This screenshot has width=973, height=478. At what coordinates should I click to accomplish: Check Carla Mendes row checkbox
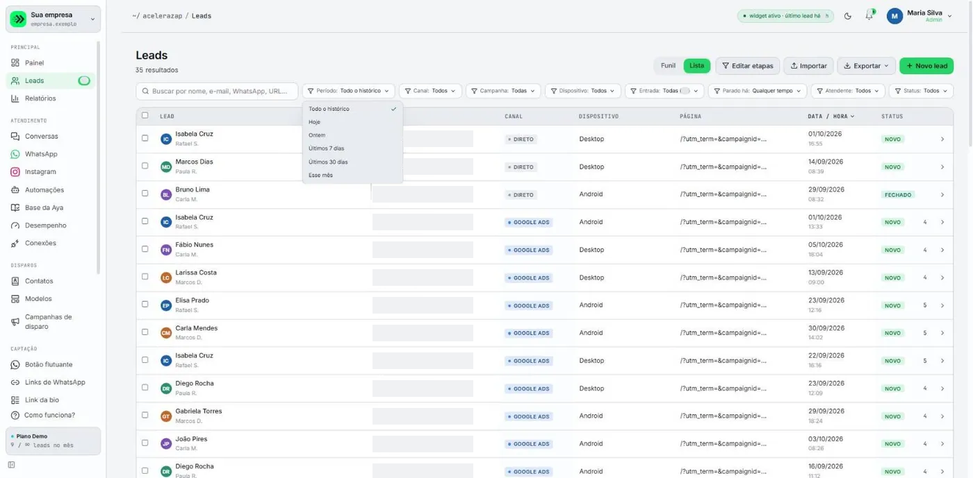pos(145,332)
